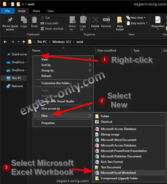Image resolution: width=167 pixels, height=184 pixels.
Task: Create a new Folder from submenu
Action: (x=129, y=116)
